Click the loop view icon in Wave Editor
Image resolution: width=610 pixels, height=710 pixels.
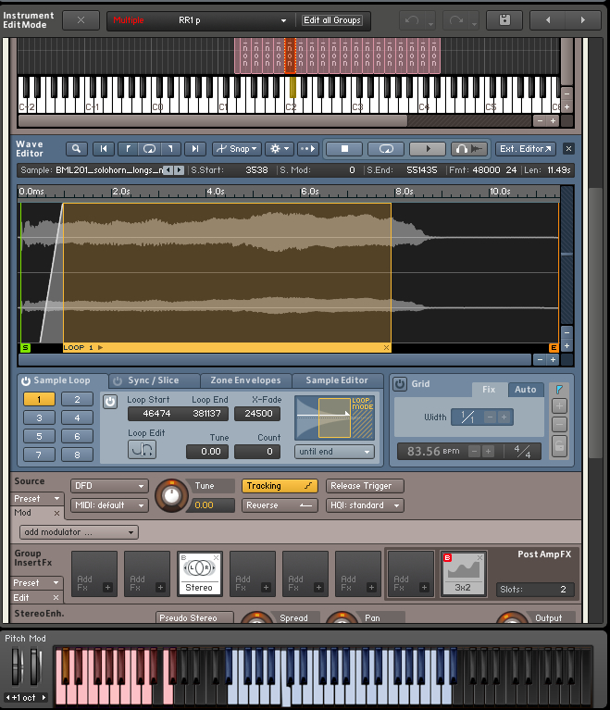coord(149,148)
